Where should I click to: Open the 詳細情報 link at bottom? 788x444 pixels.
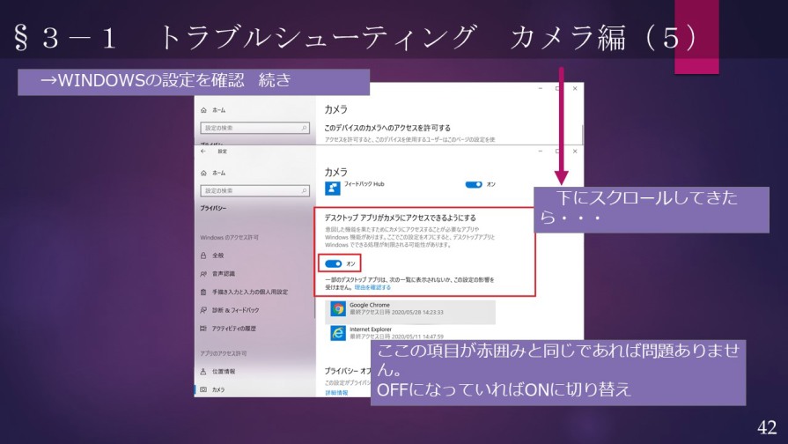click(335, 393)
